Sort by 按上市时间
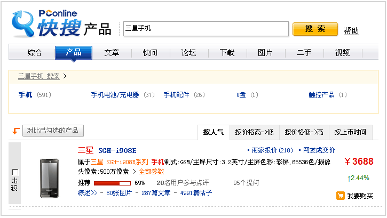Viewport: 387px width, 218px height. pos(350,132)
